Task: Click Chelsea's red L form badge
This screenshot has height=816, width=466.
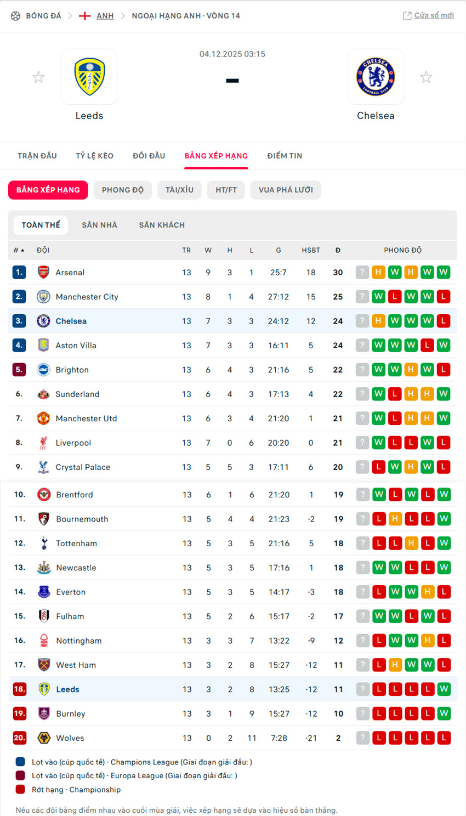Action: 444,321
